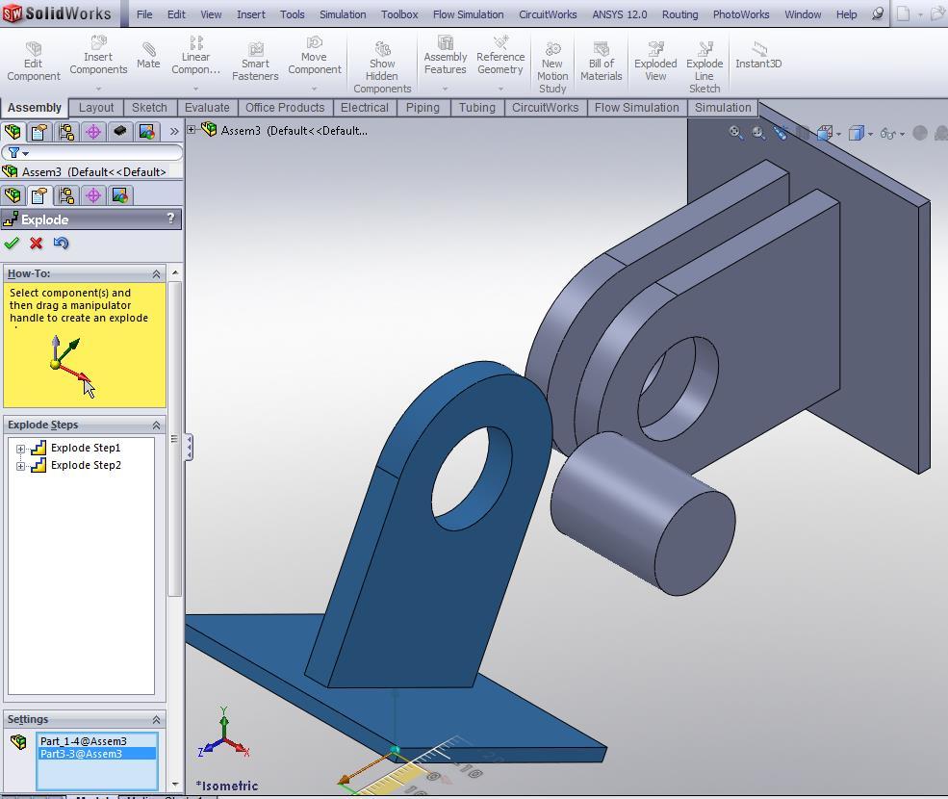
Task: Click the PropertyManager scrollbar up arrow
Action: tap(175, 272)
